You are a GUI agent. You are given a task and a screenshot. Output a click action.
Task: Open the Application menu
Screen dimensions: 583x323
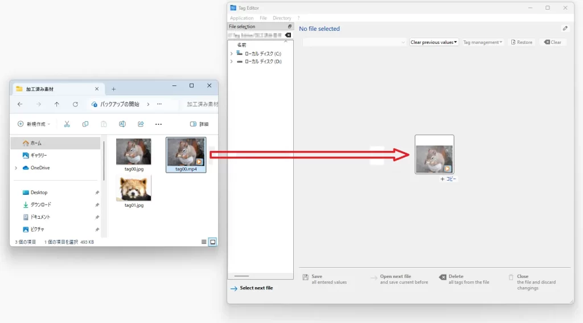242,18
